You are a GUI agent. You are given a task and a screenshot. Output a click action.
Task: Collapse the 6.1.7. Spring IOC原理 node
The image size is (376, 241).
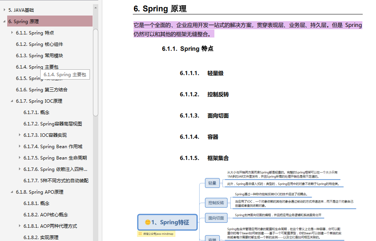tap(12, 101)
